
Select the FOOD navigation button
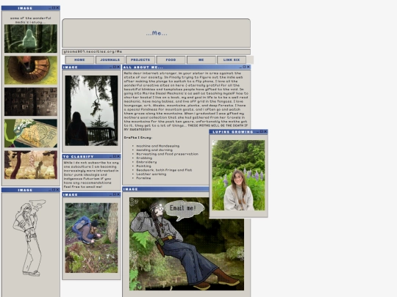(x=171, y=60)
